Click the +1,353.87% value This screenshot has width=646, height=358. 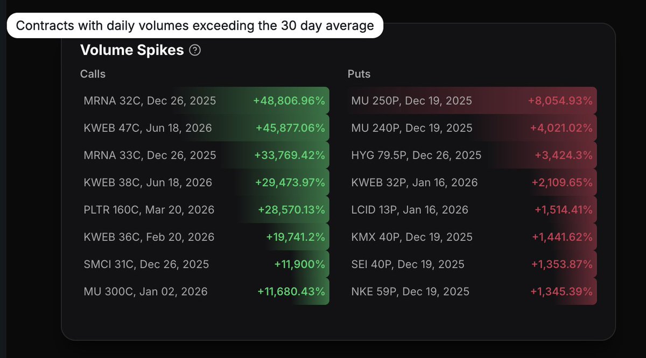[563, 264]
